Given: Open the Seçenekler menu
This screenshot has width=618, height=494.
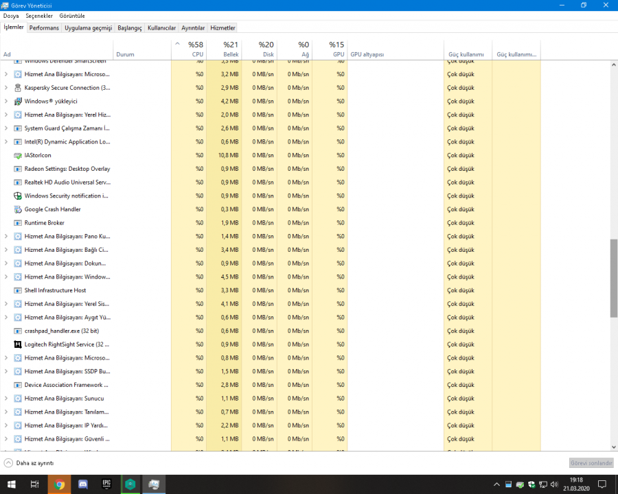Looking at the screenshot, I should pyautogui.click(x=39, y=16).
